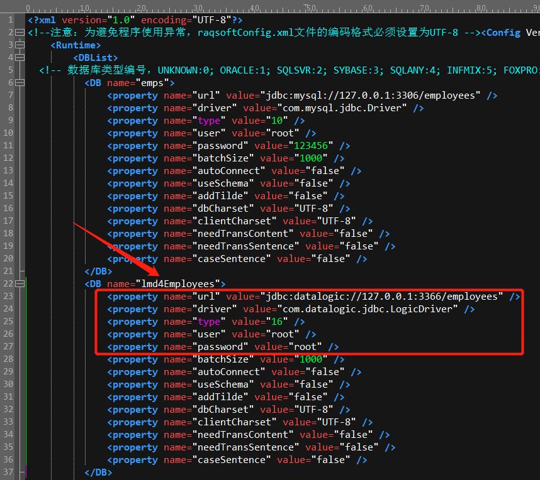Click the jdbc:datalogic url value
The height and width of the screenshot is (480, 540).
[381, 297]
